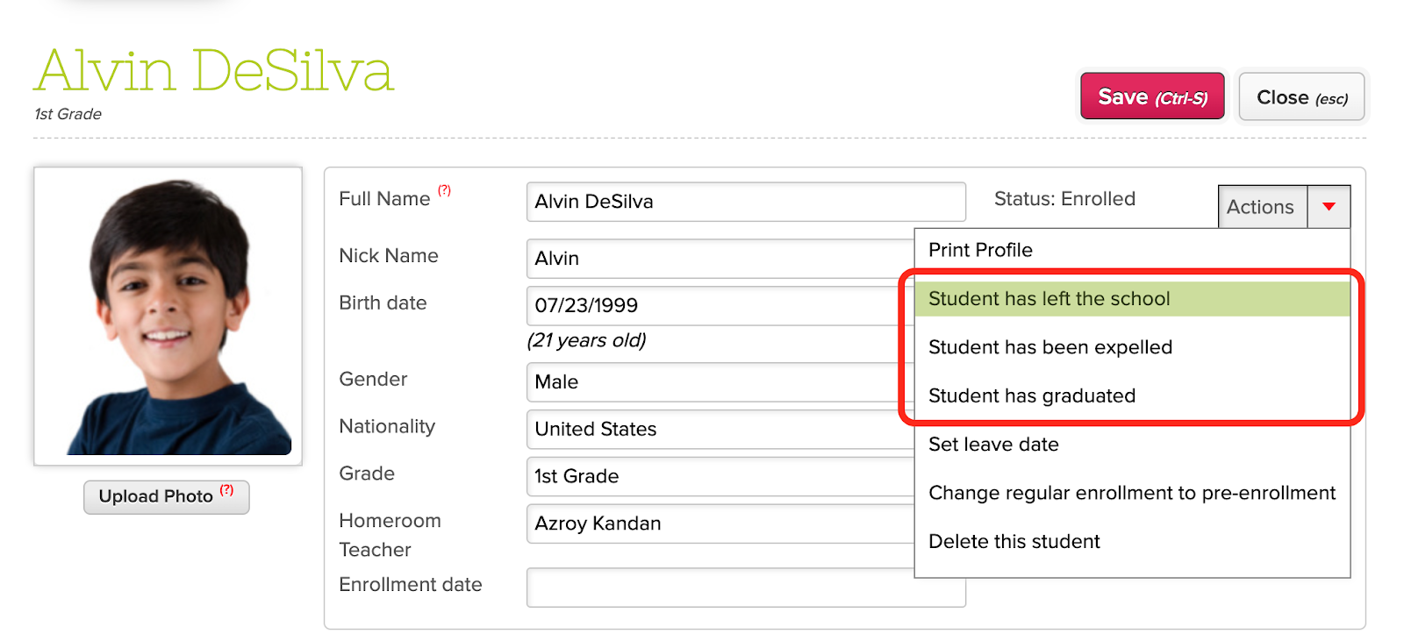The width and height of the screenshot is (1404, 641).
Task: Click the help icon on Upload Photo
Action: coord(226,490)
